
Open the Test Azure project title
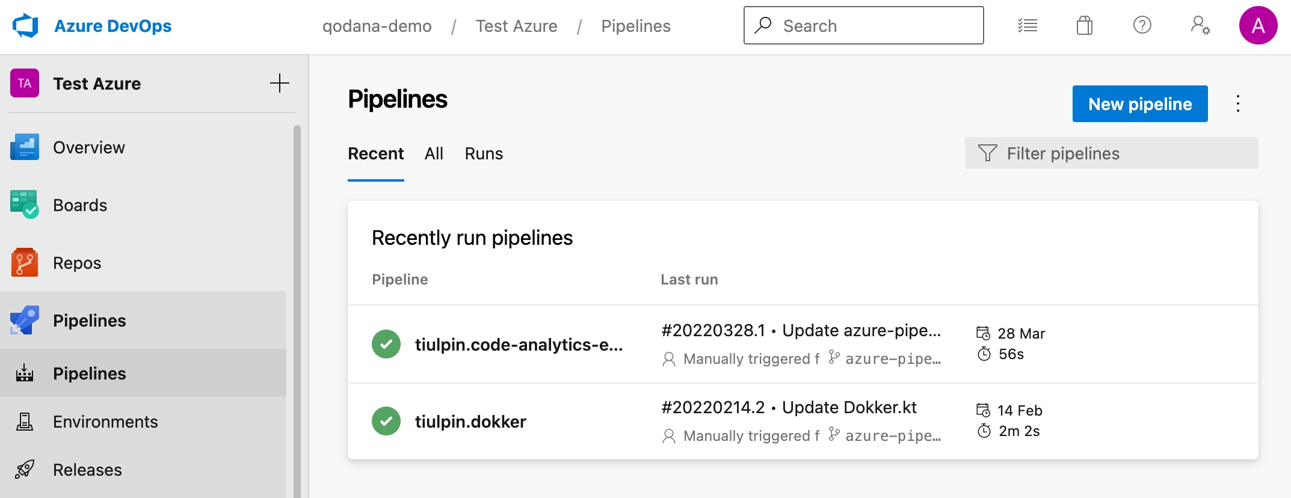click(97, 84)
